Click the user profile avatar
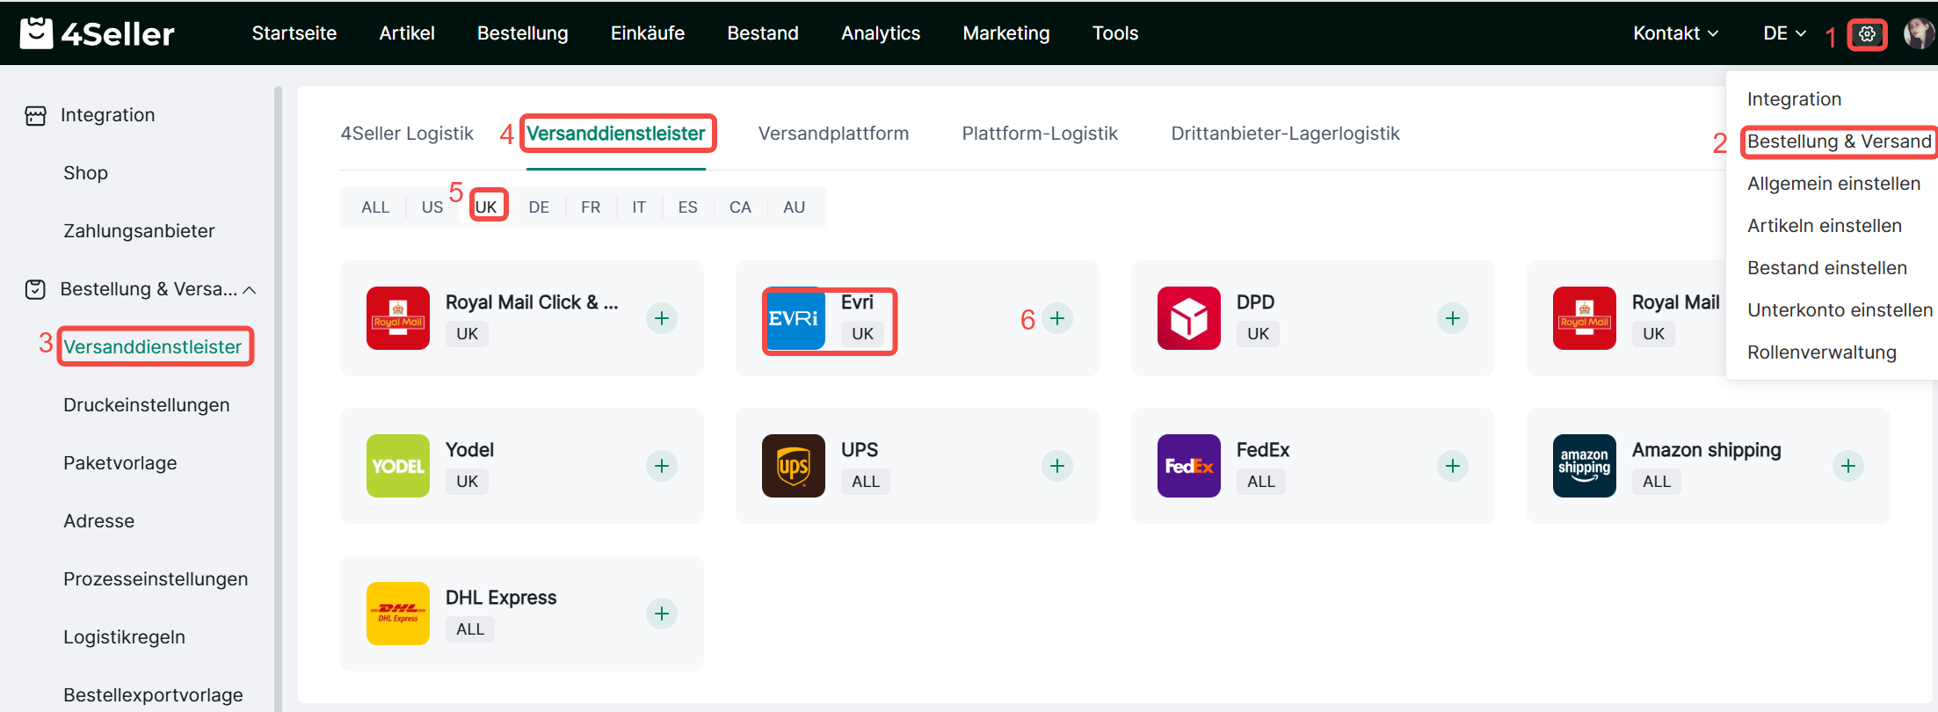The height and width of the screenshot is (712, 1938). click(x=1918, y=34)
